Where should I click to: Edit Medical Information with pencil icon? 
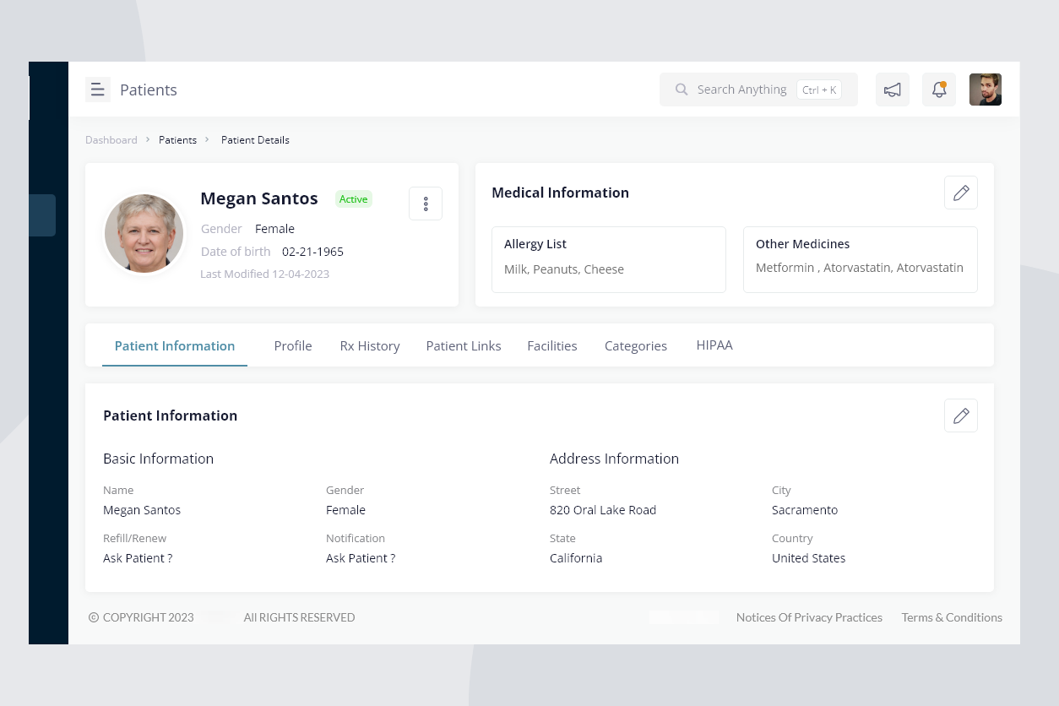click(x=960, y=193)
